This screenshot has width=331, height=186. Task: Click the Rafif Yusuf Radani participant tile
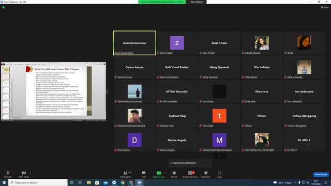tap(177, 67)
